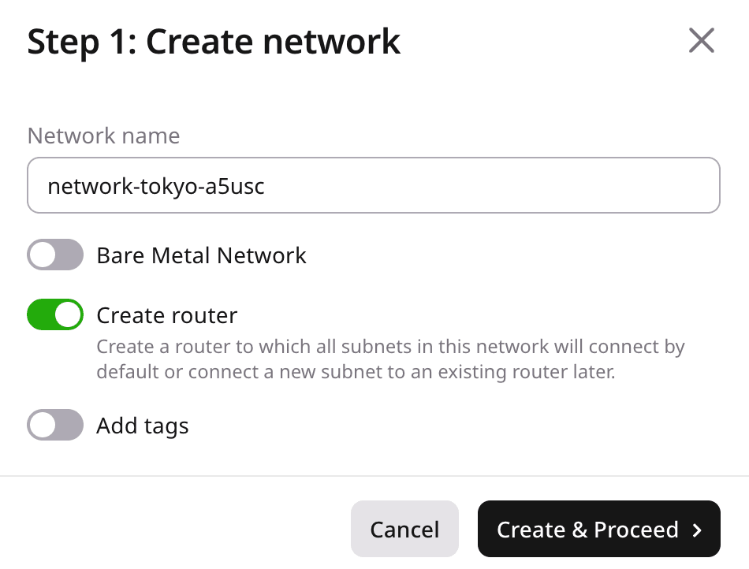
Task: Click the word "Proceed" on the black button
Action: tap(636, 530)
